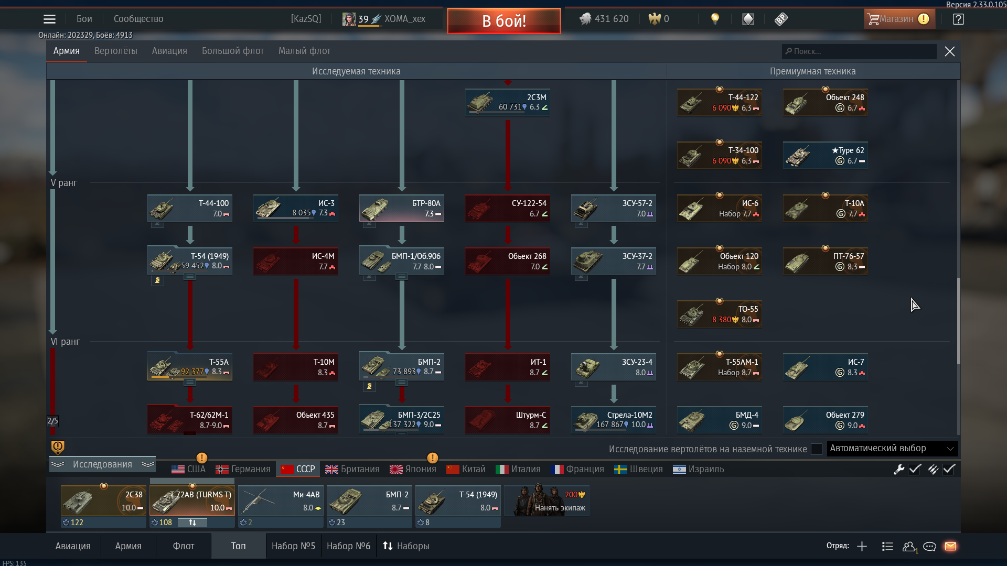Add a squad member with plus icon
Screen dimensions: 1007x566
(862, 546)
